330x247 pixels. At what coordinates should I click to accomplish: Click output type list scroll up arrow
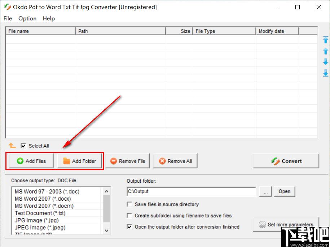click(x=106, y=191)
